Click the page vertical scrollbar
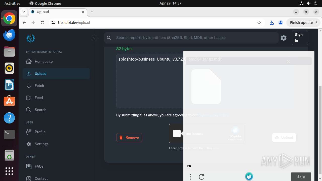 click(x=320, y=129)
